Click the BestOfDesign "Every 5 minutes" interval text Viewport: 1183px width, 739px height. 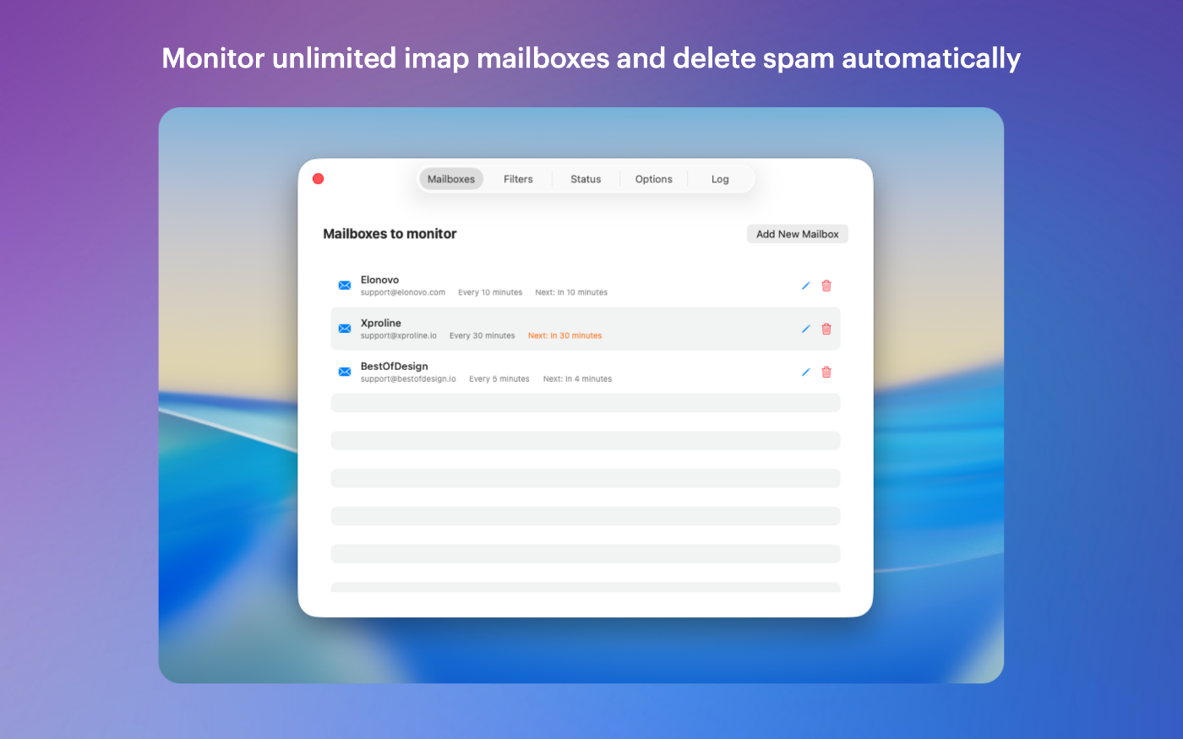click(x=499, y=379)
